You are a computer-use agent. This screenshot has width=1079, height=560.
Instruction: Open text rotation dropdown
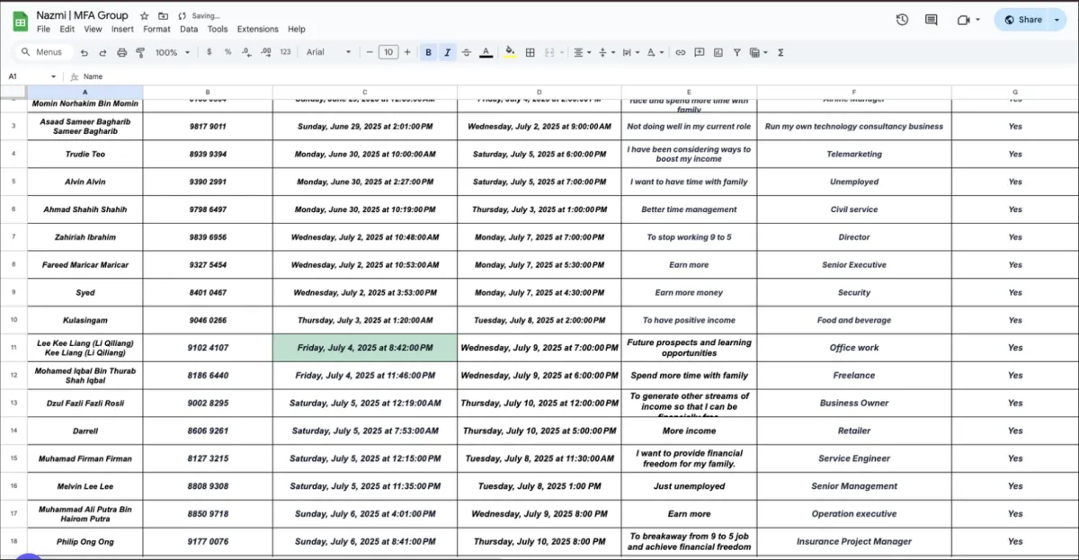click(x=654, y=52)
